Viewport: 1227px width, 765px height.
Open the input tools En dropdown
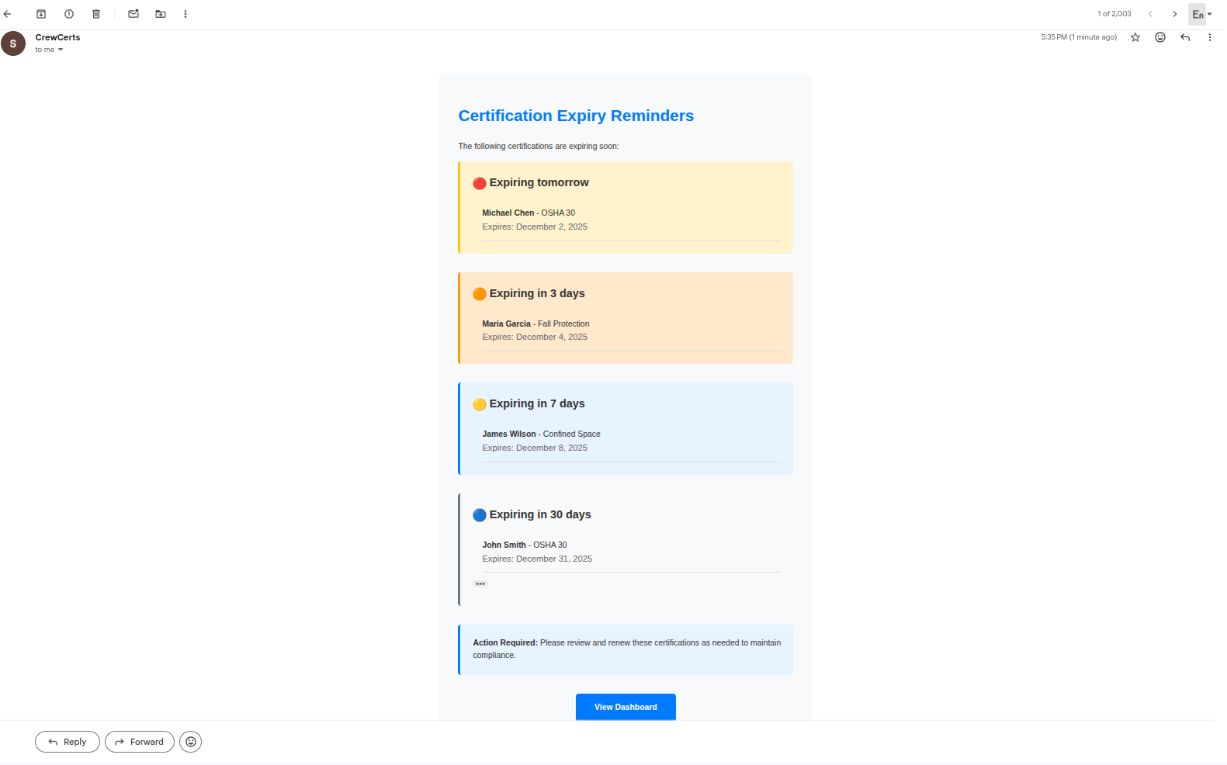point(1201,15)
